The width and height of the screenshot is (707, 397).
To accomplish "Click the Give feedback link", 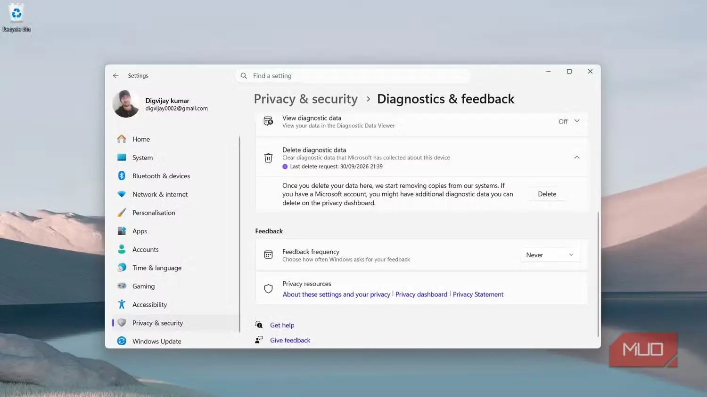I will (290, 340).
